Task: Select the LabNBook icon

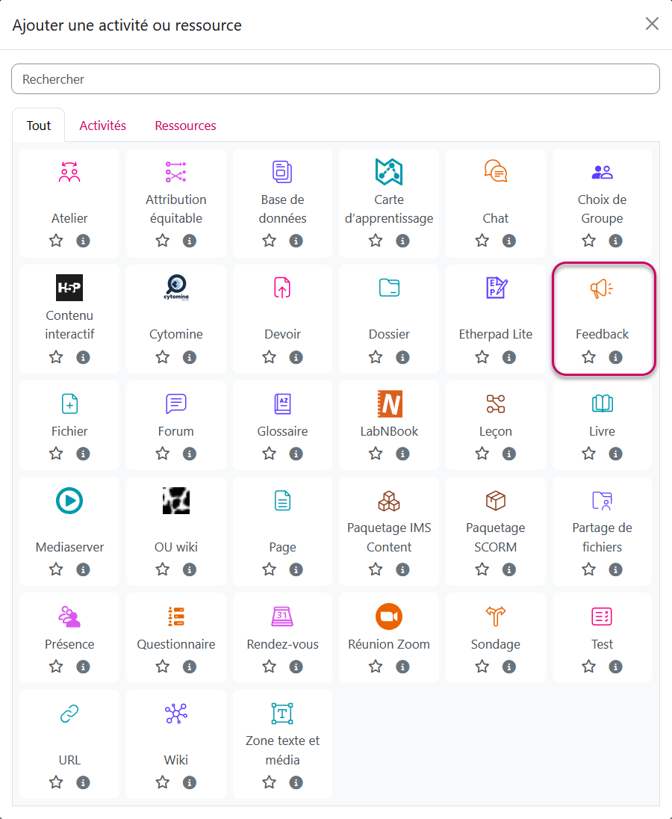Action: pyautogui.click(x=389, y=404)
